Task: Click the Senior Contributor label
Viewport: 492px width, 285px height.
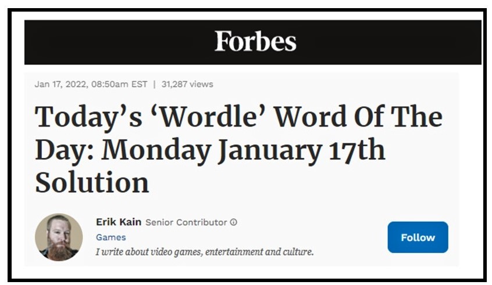Action: pyautogui.click(x=186, y=222)
